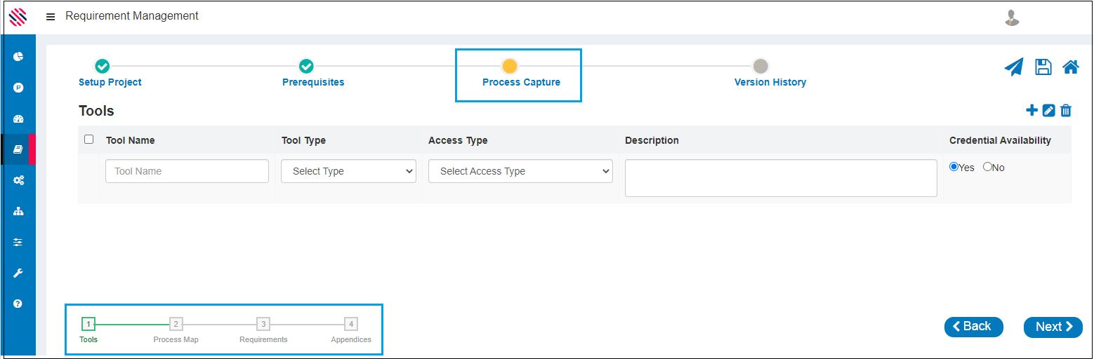Go to home via house icon
Screen dimensions: 1094x359
pos(1070,67)
